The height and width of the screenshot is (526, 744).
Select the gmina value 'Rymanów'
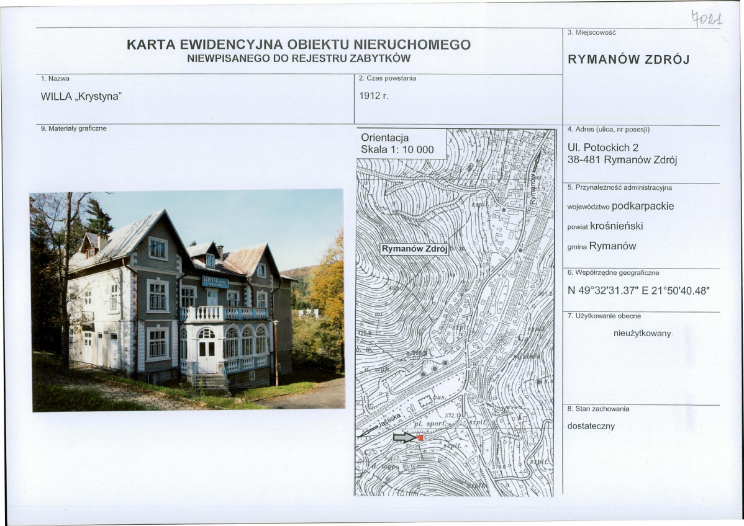[x=612, y=246]
